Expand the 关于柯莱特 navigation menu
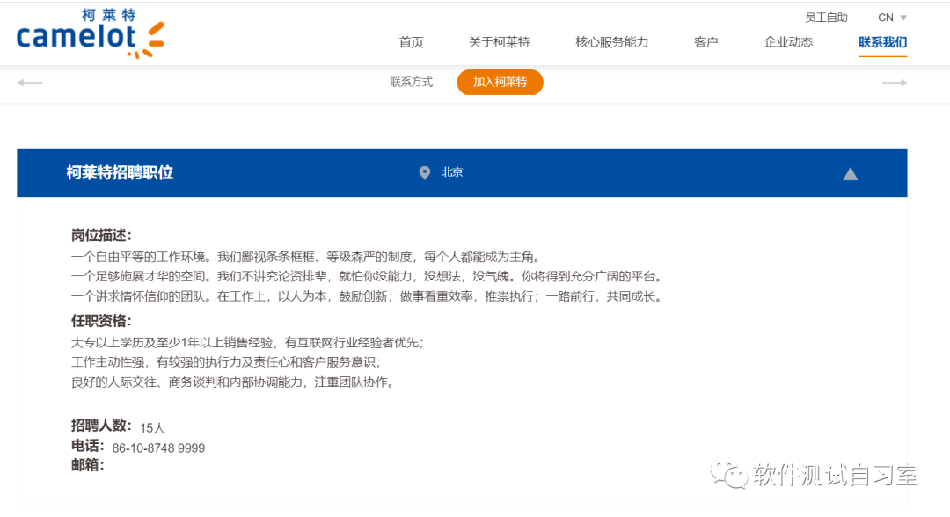Image resolution: width=950 pixels, height=517 pixels. [x=500, y=41]
